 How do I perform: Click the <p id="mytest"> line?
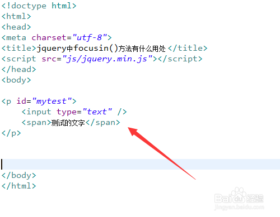(39, 102)
